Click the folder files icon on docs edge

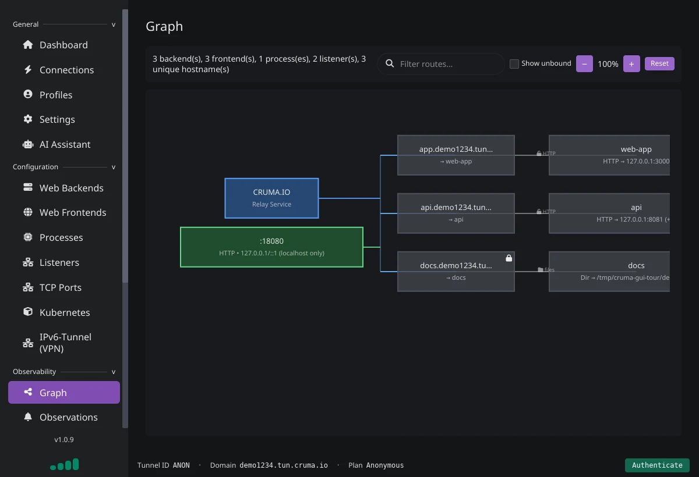pos(541,270)
